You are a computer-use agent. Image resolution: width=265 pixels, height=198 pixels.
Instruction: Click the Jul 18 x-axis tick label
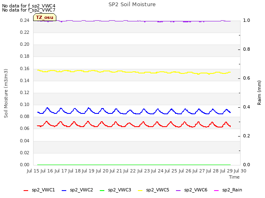coord(75,171)
